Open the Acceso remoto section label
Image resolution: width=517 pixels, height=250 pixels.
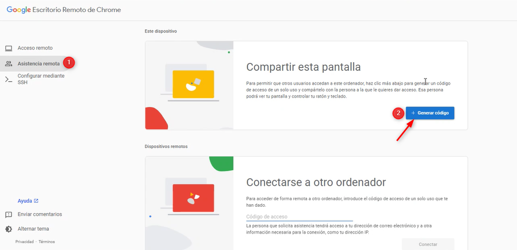(x=35, y=48)
